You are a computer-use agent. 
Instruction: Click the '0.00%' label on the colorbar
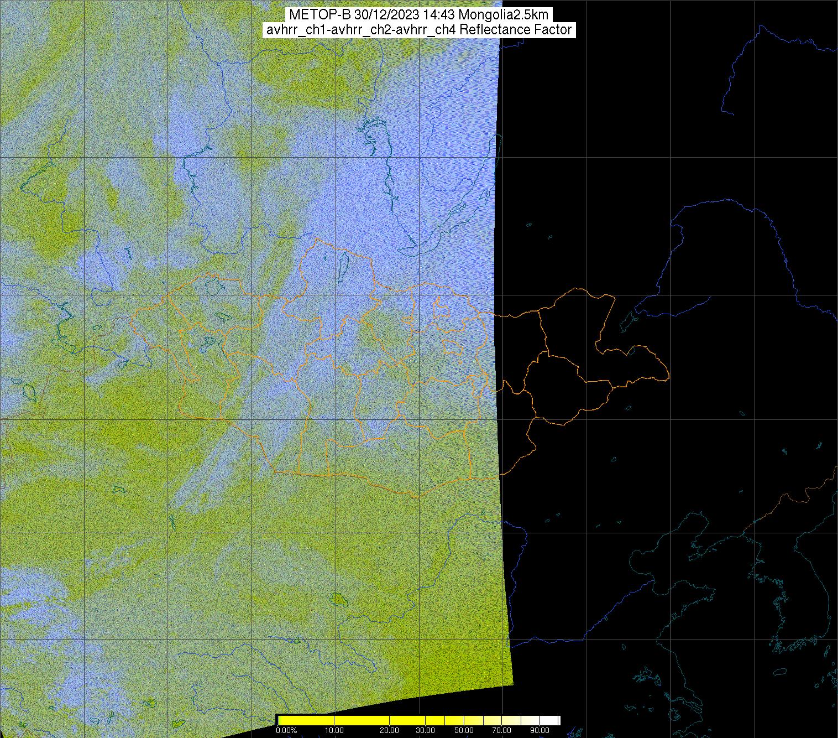286,730
